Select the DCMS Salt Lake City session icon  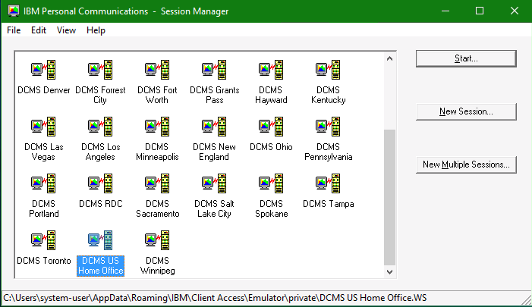pos(215,183)
